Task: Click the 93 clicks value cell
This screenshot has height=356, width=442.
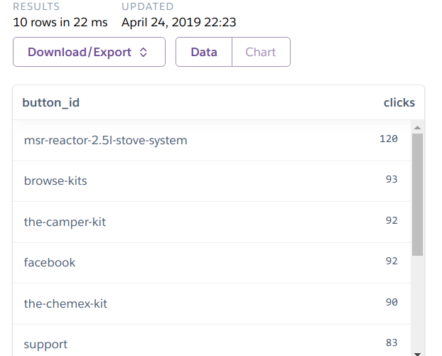Action: click(x=392, y=180)
